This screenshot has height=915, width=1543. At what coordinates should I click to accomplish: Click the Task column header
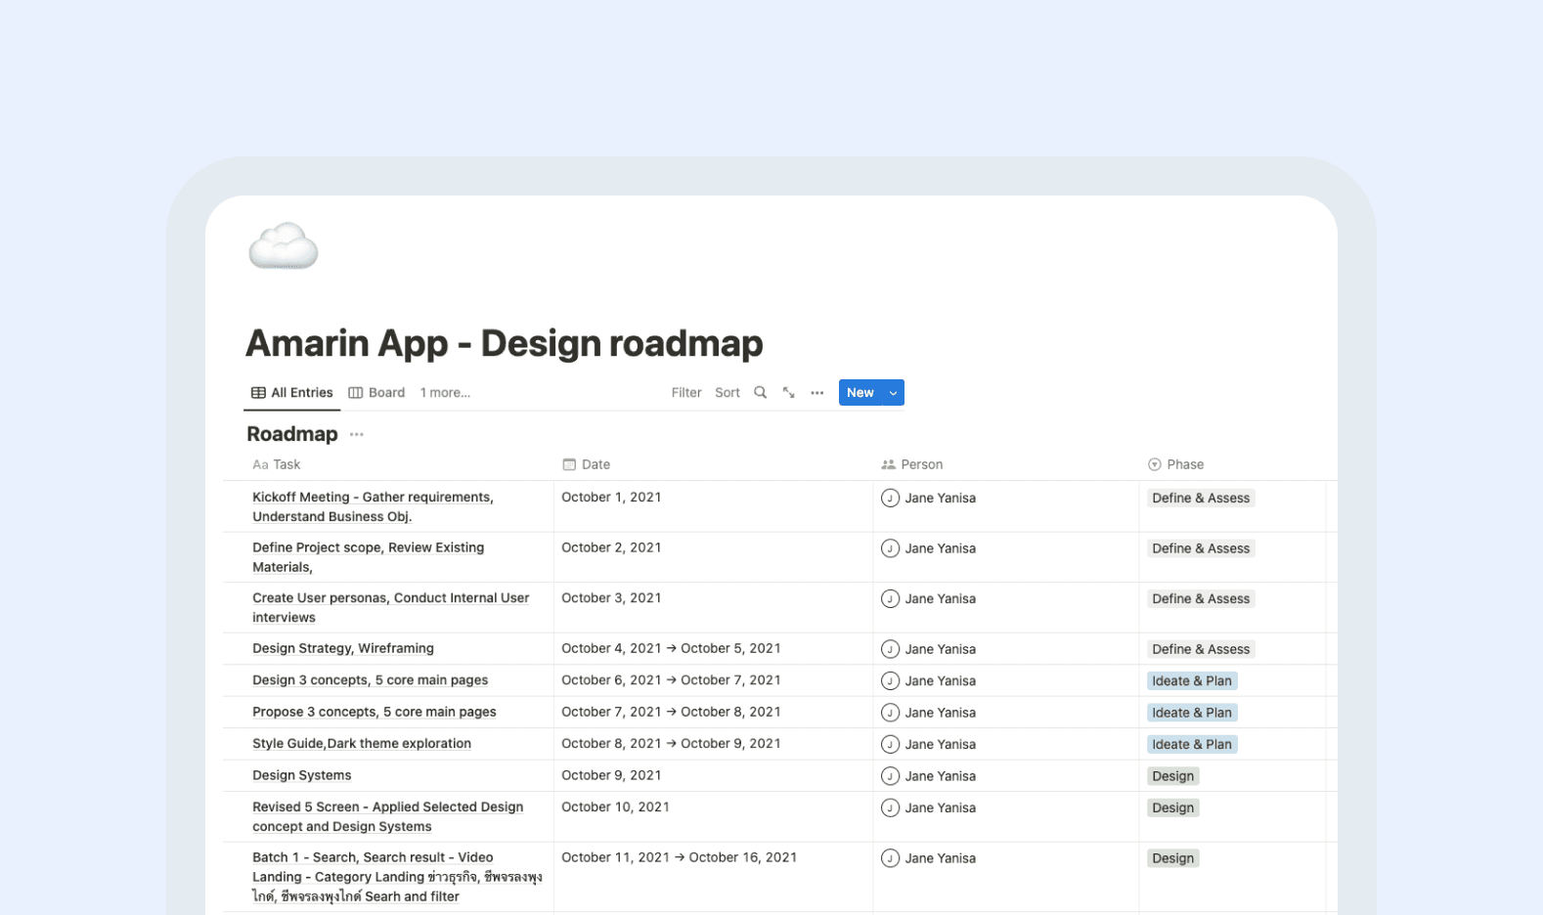tap(277, 464)
